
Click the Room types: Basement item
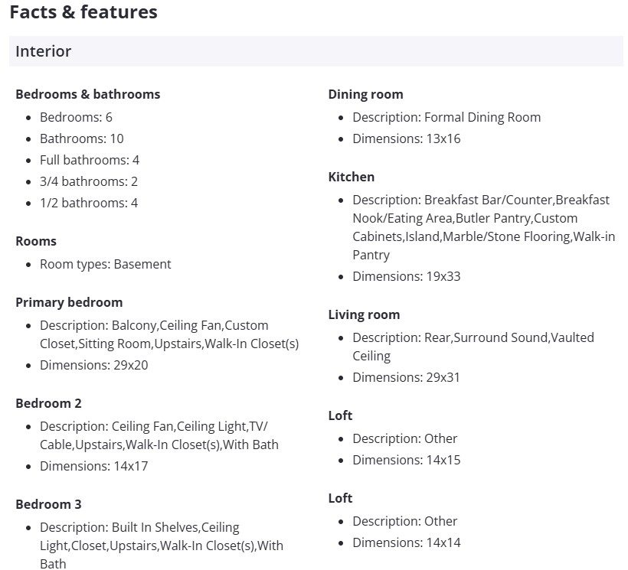(x=106, y=264)
